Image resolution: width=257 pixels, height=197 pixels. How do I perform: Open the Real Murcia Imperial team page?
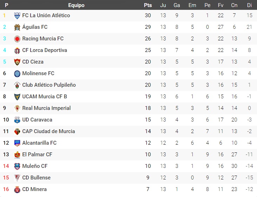point(46,108)
